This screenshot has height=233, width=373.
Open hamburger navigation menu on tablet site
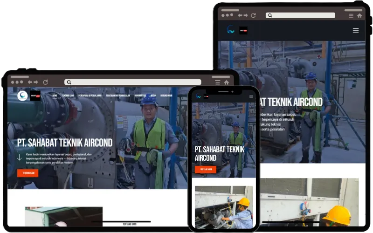(356, 30)
